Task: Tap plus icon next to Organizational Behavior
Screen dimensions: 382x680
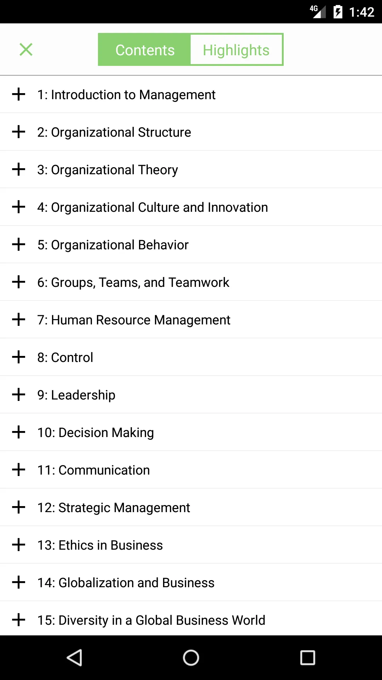Action: click(18, 244)
